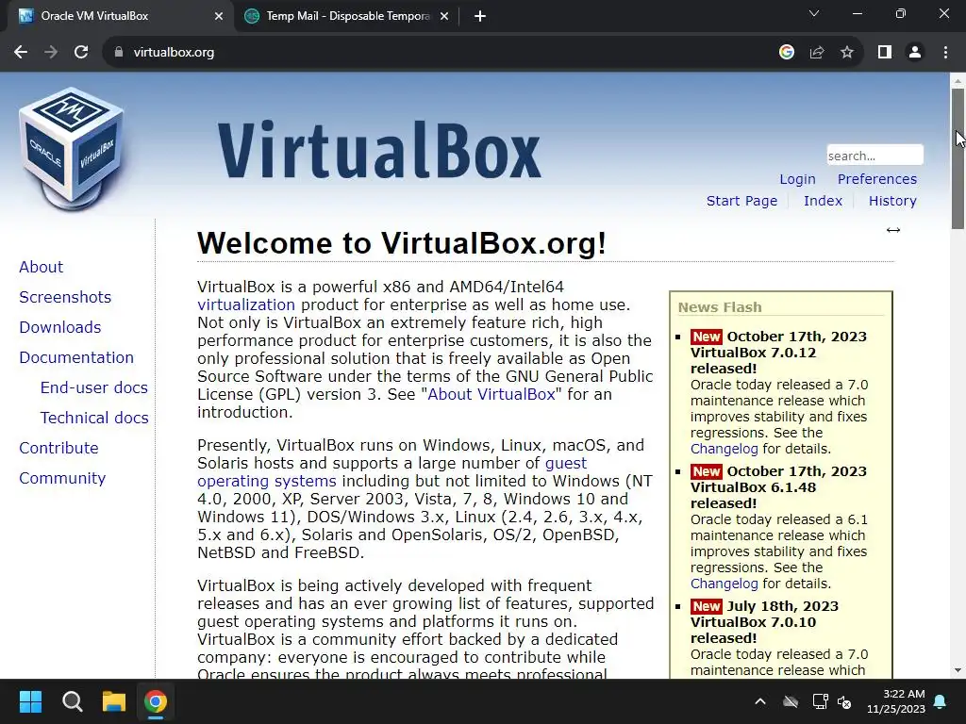
Task: Open Changelog link for VirtualBox 7.0.12
Action: pos(724,449)
